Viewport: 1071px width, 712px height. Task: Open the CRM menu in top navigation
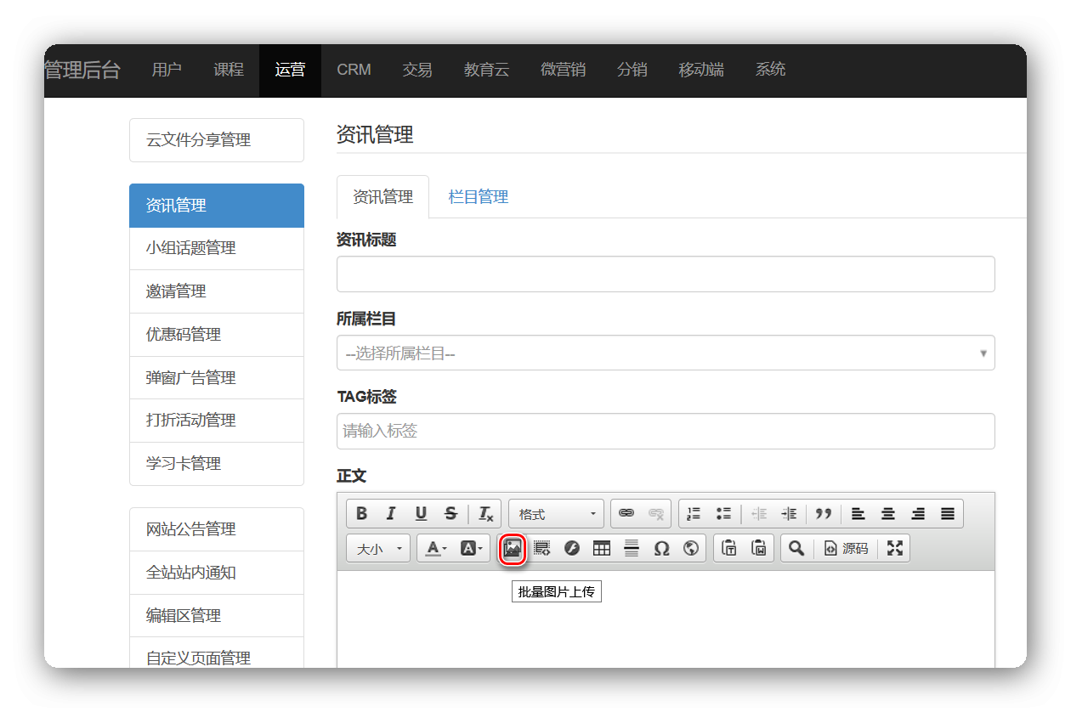point(354,70)
